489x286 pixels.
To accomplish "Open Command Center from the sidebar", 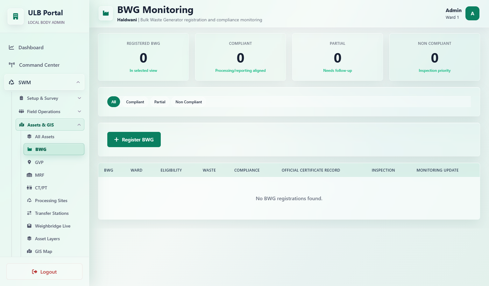I will pos(44,65).
